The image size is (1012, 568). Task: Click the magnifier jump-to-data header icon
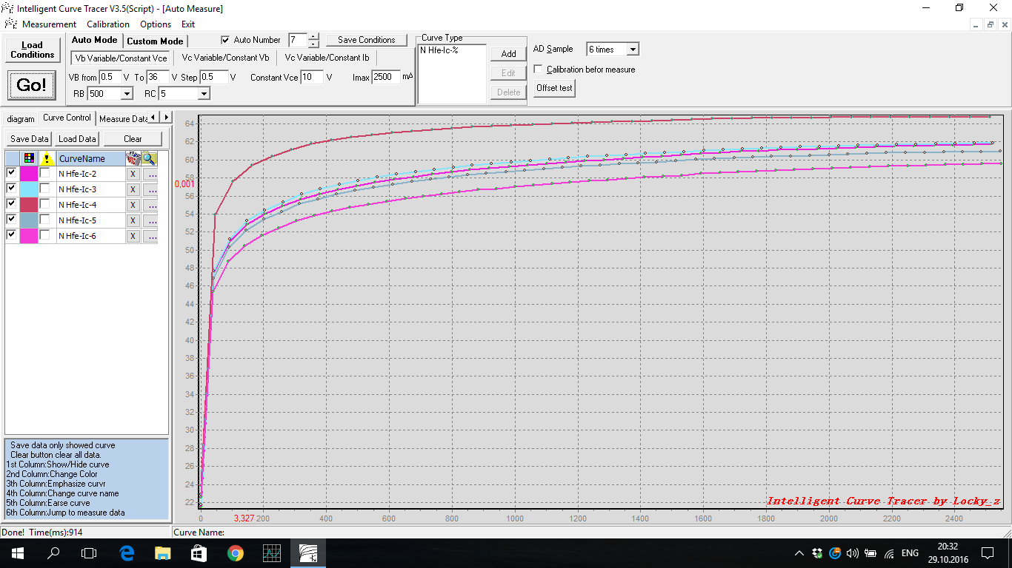150,158
